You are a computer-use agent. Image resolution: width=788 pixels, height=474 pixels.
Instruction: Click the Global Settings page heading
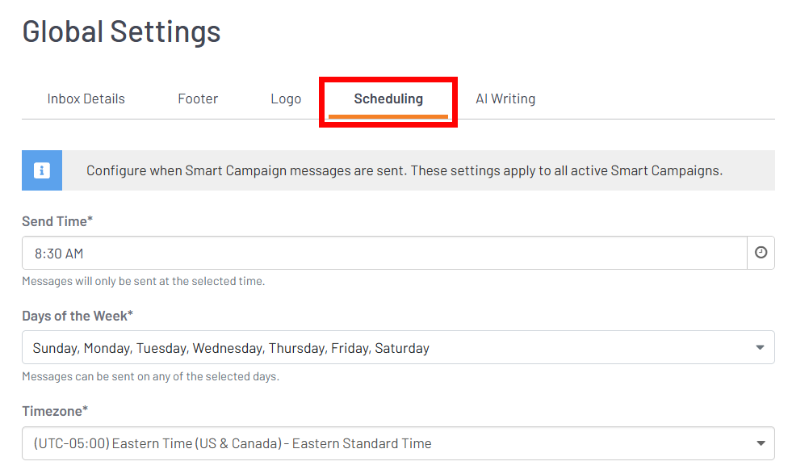tap(119, 31)
